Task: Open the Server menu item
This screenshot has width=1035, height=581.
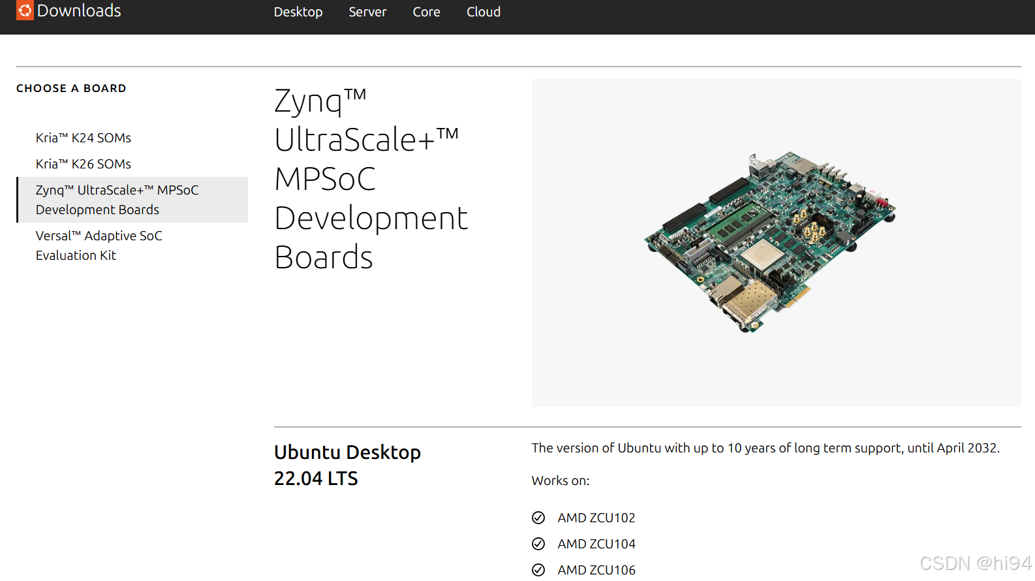Action: pyautogui.click(x=367, y=12)
